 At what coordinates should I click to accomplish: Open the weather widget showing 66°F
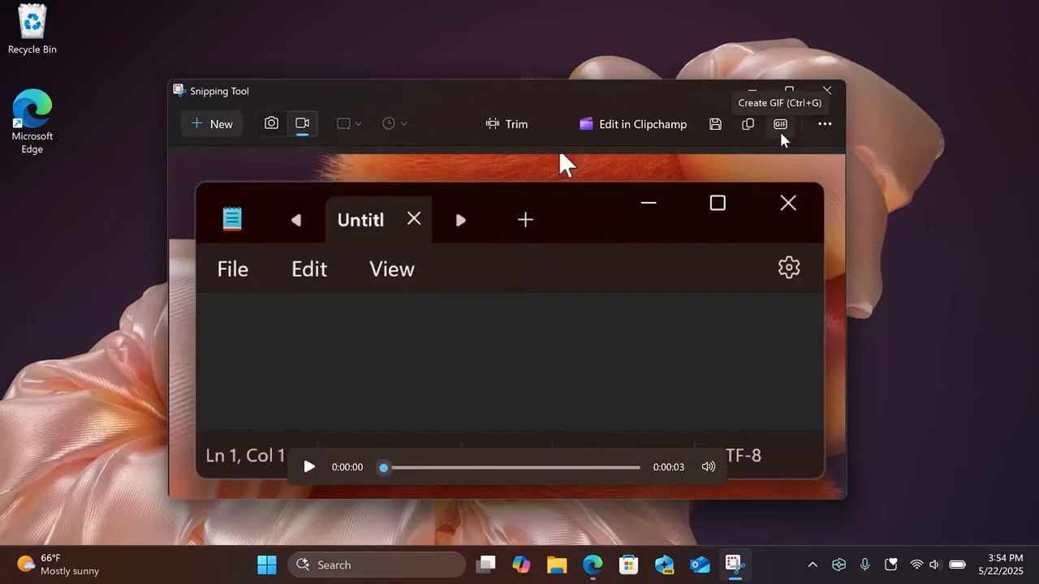click(x=58, y=565)
